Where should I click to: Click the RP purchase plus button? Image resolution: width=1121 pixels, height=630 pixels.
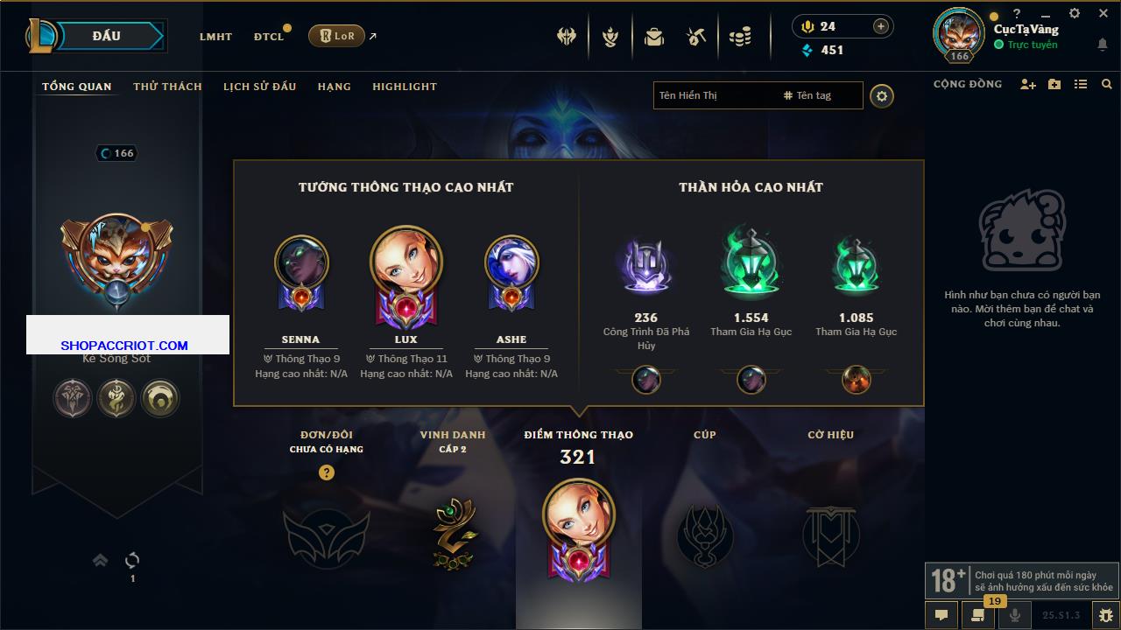coord(881,26)
